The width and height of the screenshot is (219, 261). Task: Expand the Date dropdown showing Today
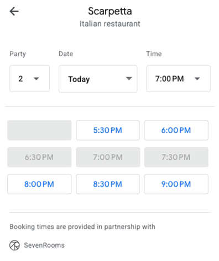[98, 79]
